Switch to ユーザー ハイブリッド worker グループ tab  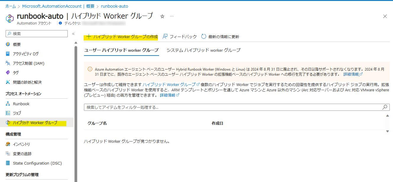point(122,50)
